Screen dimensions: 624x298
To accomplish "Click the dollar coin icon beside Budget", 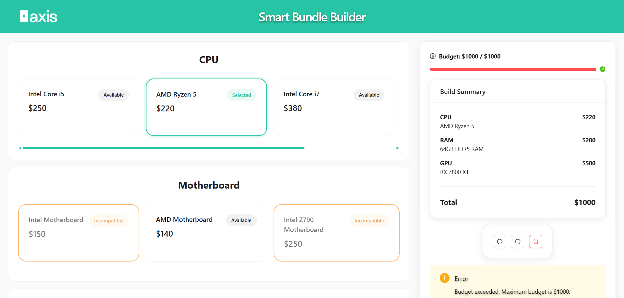I will tap(433, 56).
